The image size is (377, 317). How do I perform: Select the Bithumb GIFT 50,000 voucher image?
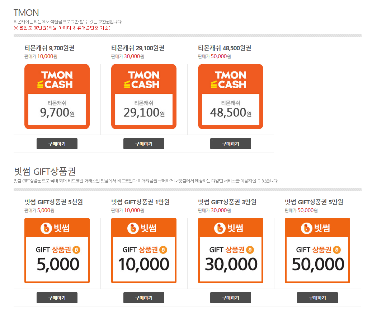click(317, 251)
